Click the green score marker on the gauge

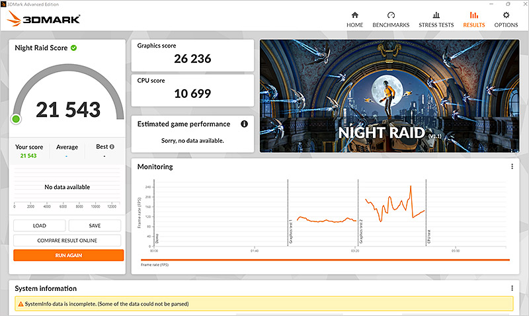coord(16,119)
